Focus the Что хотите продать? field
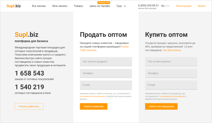Image resolution: width=212 pixels, height=123 pixels. tap(106, 61)
